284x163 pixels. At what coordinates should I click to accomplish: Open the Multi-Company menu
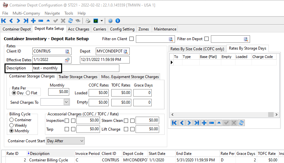26,13
